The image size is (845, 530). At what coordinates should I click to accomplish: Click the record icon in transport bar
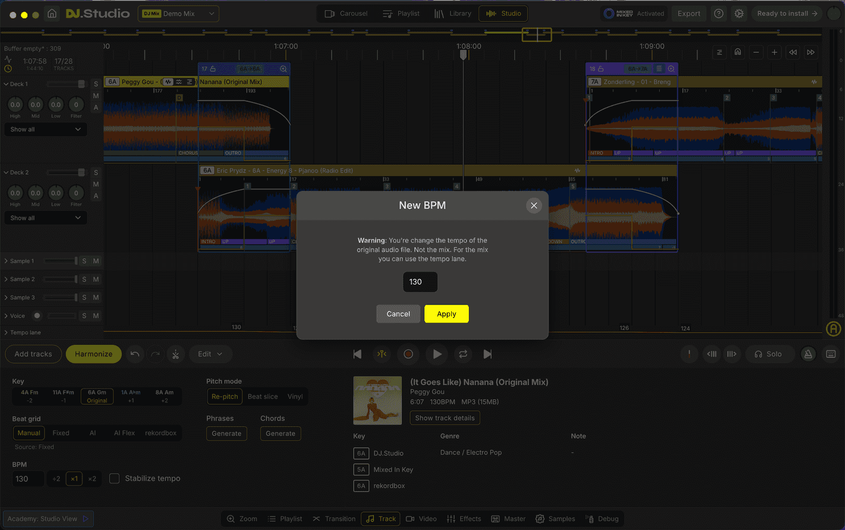[x=408, y=354]
